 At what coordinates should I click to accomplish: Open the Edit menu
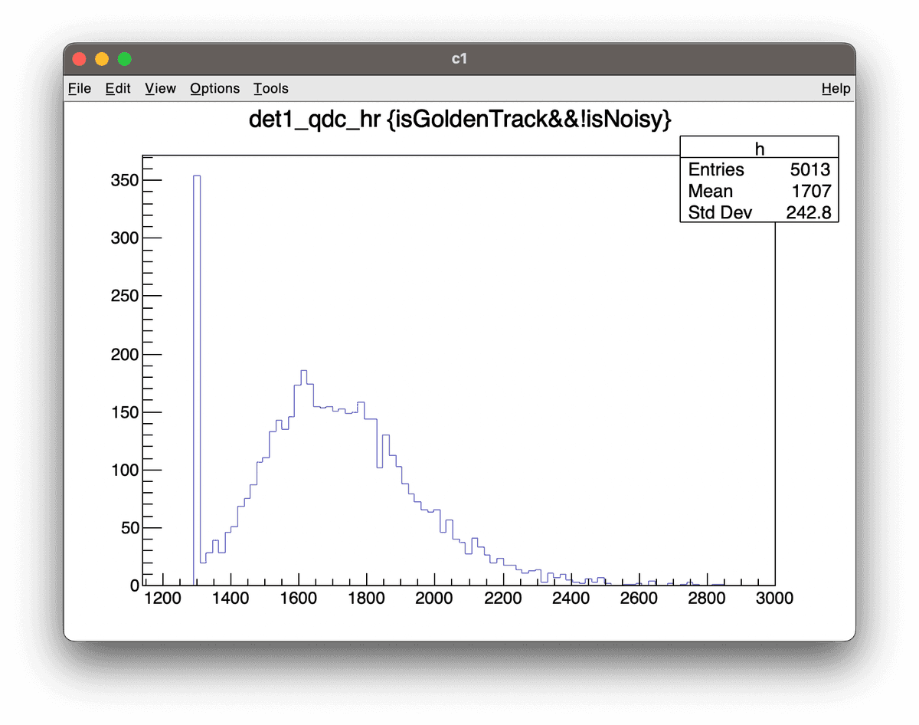(x=118, y=89)
